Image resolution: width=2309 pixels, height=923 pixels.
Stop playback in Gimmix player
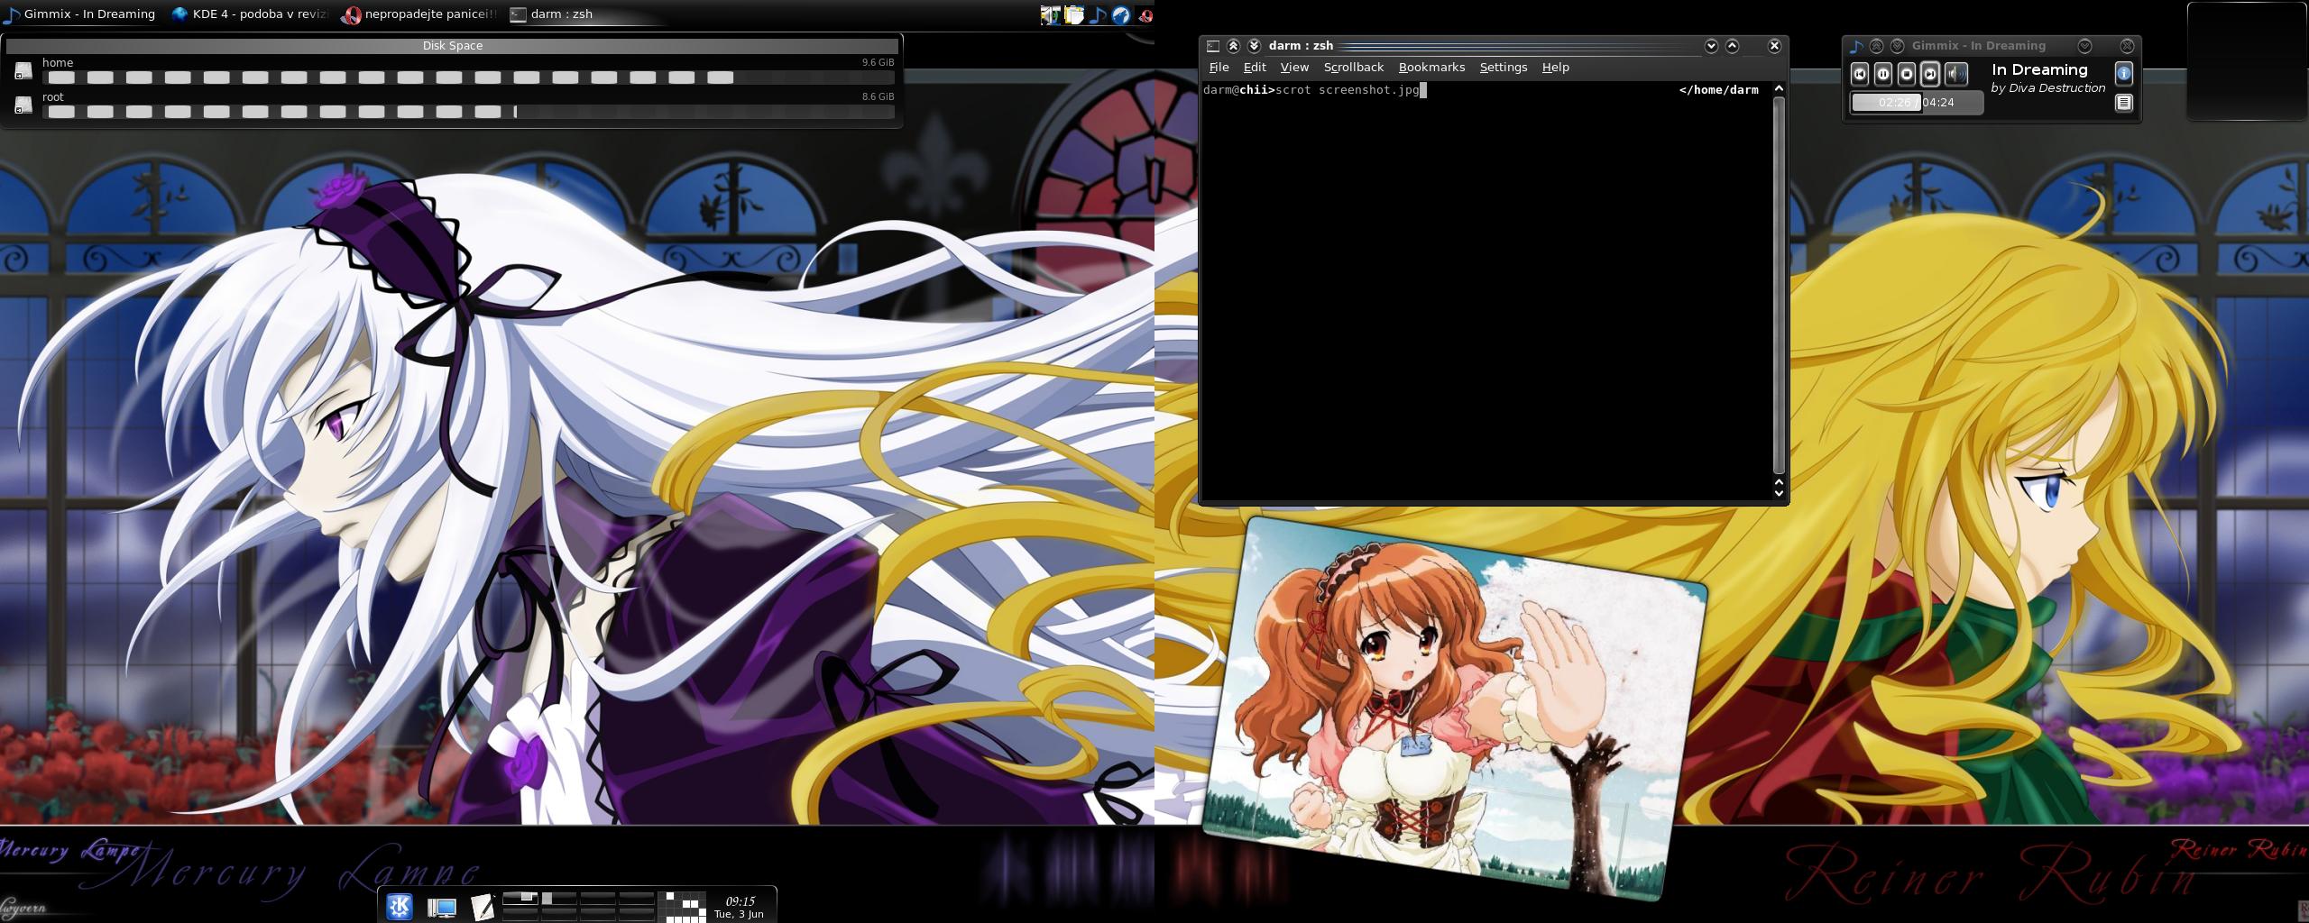click(1907, 74)
